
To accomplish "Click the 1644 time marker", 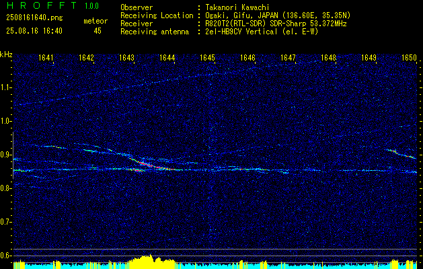I will (x=167, y=57).
